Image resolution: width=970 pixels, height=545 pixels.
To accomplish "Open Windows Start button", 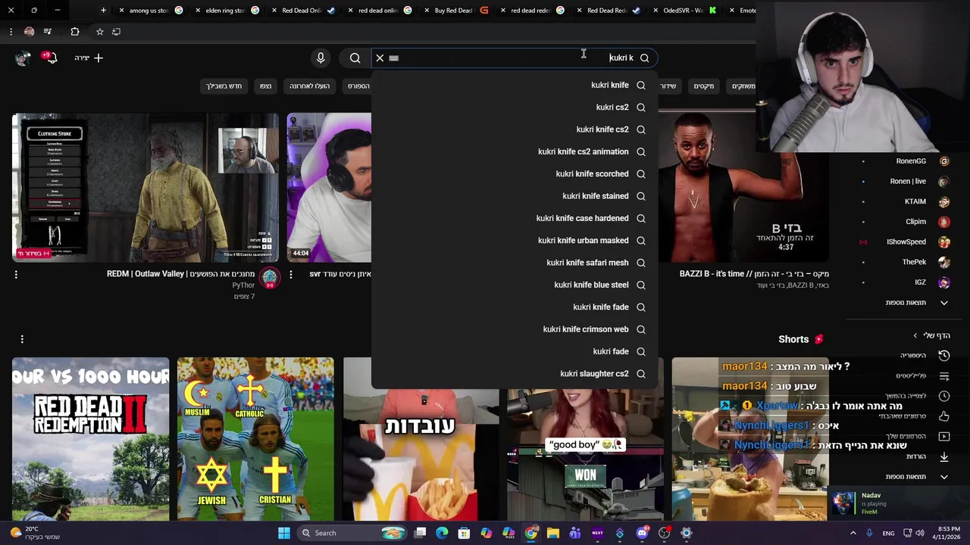I will pyautogui.click(x=283, y=533).
